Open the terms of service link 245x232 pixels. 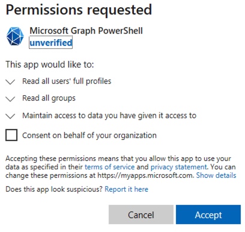[109, 167]
